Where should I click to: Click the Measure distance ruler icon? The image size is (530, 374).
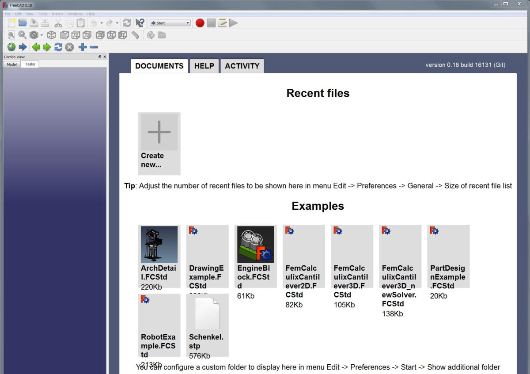(x=135, y=35)
